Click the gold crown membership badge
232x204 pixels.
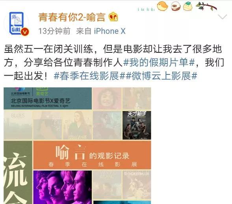pos(113,17)
